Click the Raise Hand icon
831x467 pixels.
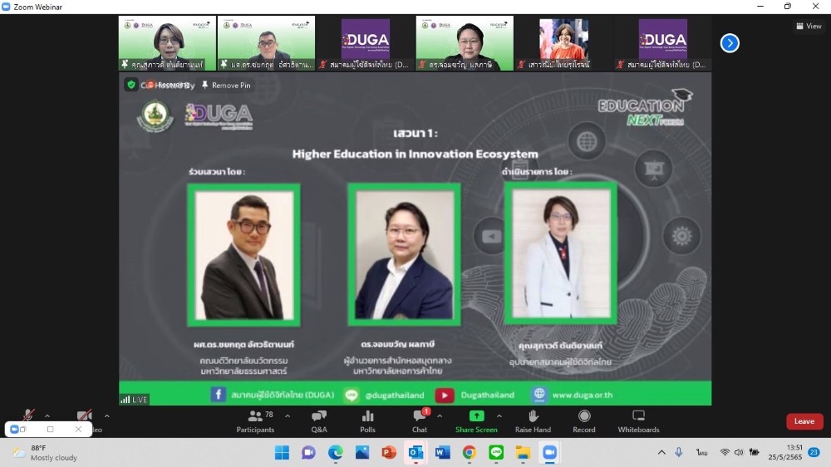[x=533, y=420]
